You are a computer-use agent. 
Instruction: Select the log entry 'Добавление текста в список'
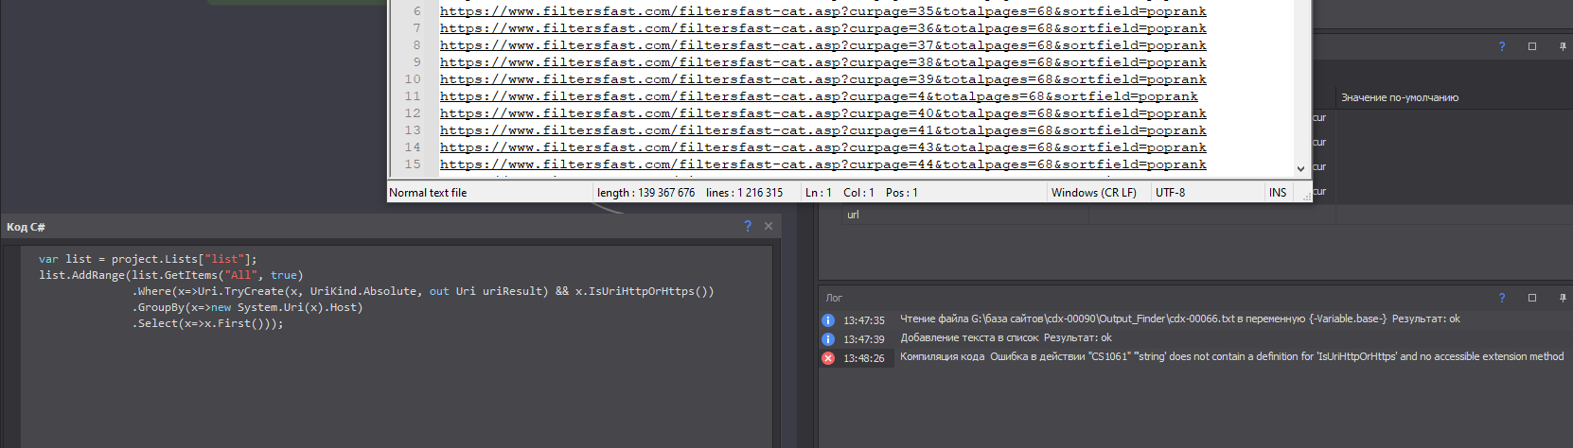[x=1006, y=338]
